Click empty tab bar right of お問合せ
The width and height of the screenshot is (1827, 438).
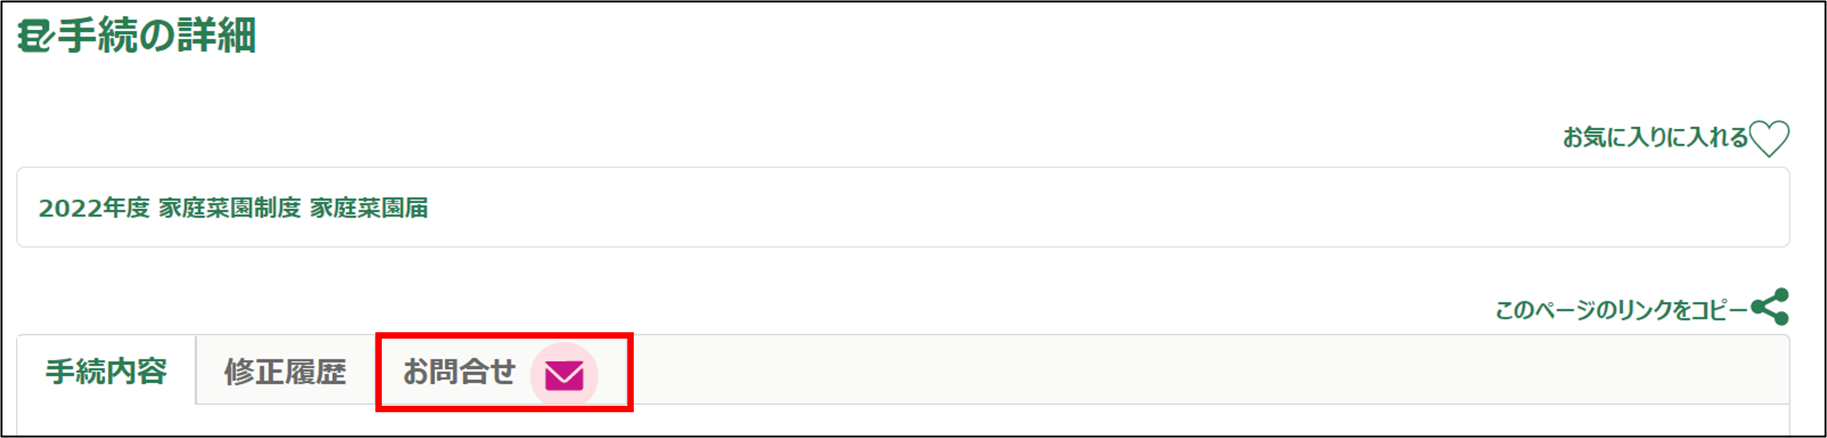(1135, 370)
